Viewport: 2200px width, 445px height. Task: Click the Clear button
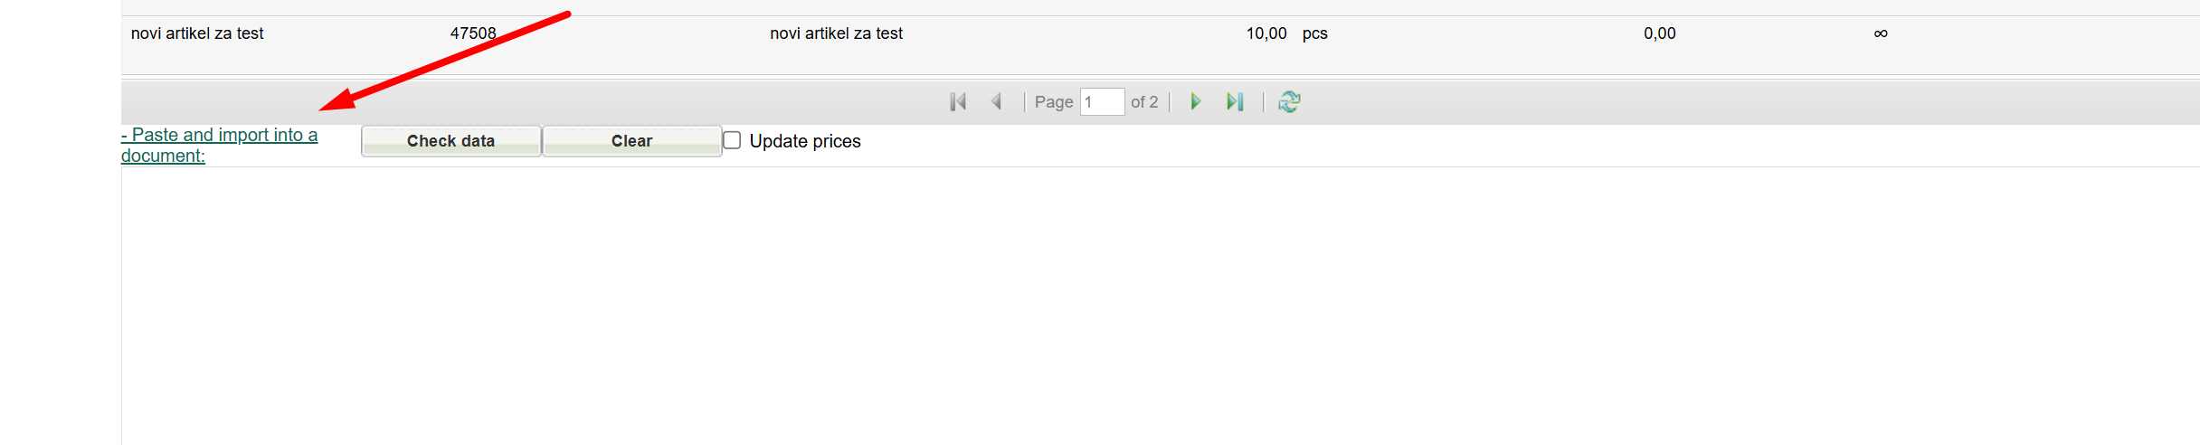(x=632, y=141)
